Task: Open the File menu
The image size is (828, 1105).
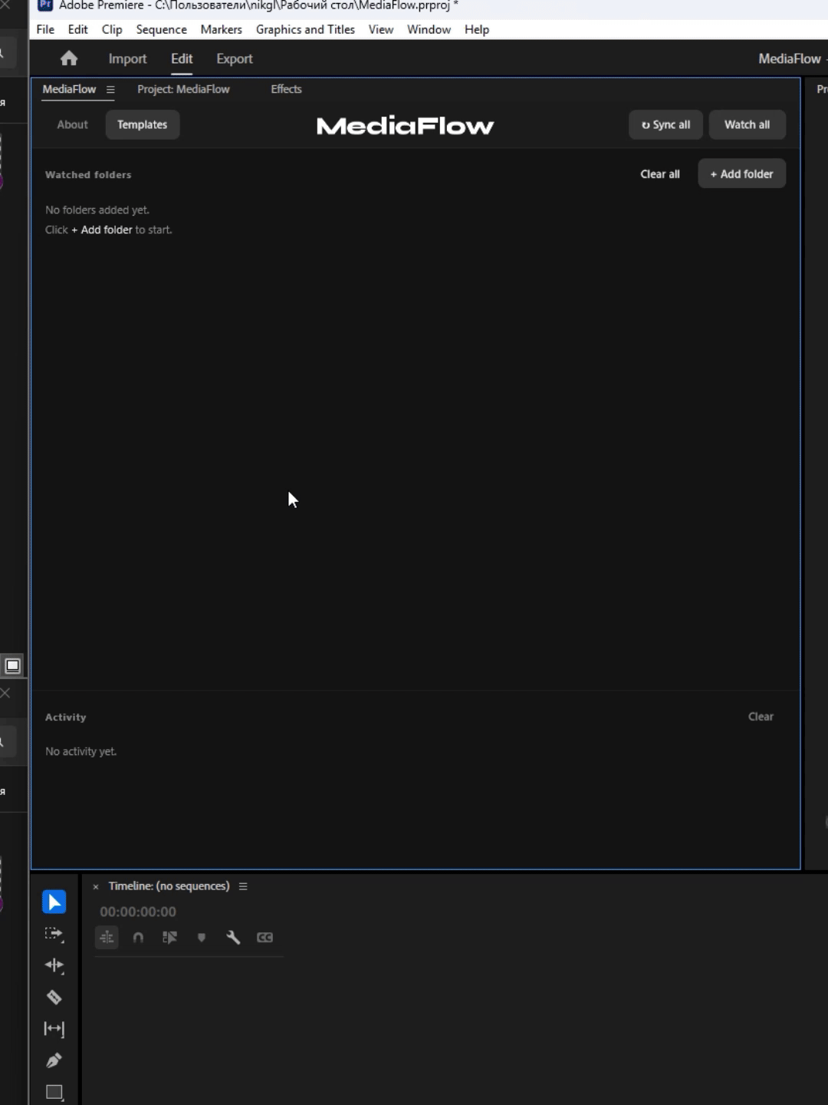Action: [45, 29]
